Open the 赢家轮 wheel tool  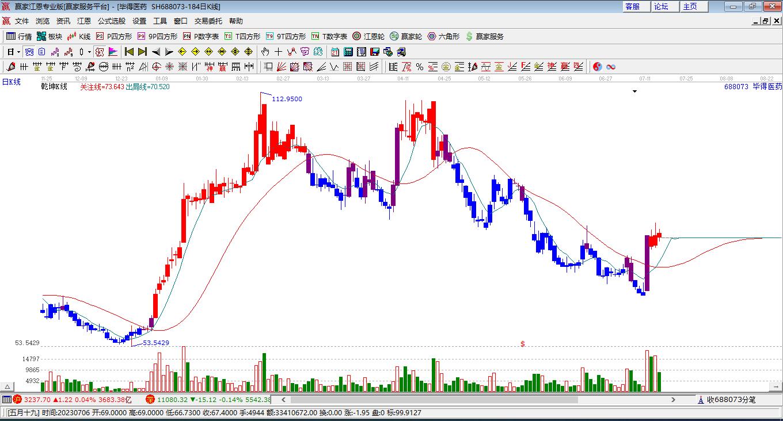[x=406, y=36]
